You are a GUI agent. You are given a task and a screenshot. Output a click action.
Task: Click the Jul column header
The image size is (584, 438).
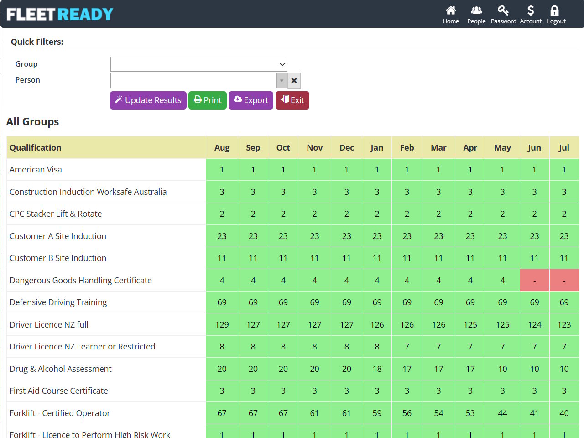[564, 147]
